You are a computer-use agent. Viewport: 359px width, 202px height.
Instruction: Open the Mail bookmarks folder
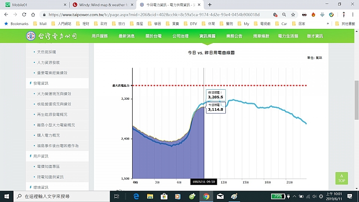[40, 23]
